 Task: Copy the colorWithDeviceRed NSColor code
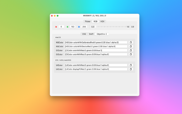(x=131, y=46)
